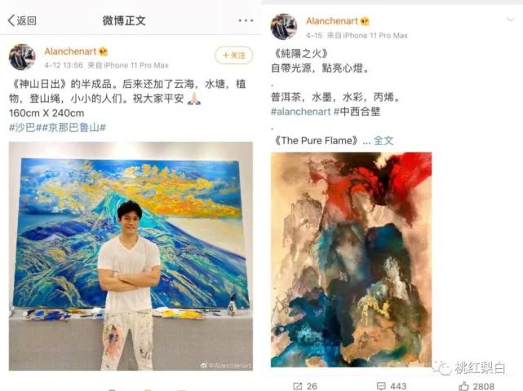Tap the Alanchenart username in left post
523x391 pixels.
pos(70,51)
